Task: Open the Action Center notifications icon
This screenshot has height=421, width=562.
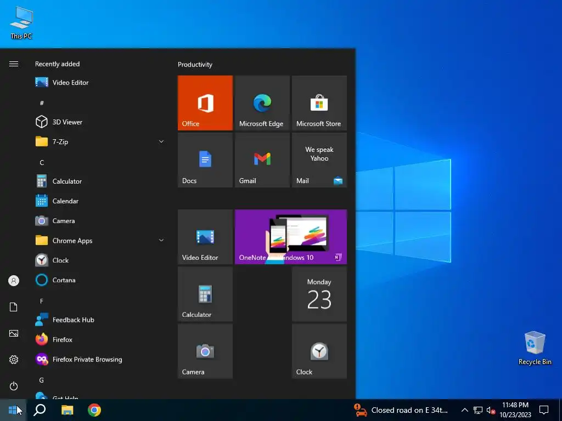Action: pyautogui.click(x=544, y=410)
